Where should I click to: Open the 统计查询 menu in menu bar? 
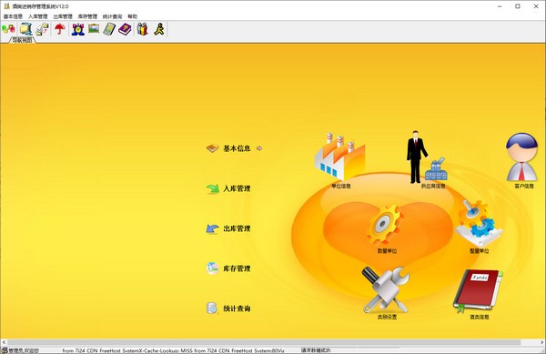(x=113, y=16)
